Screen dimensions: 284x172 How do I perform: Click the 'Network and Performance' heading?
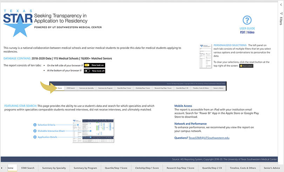point(190,124)
